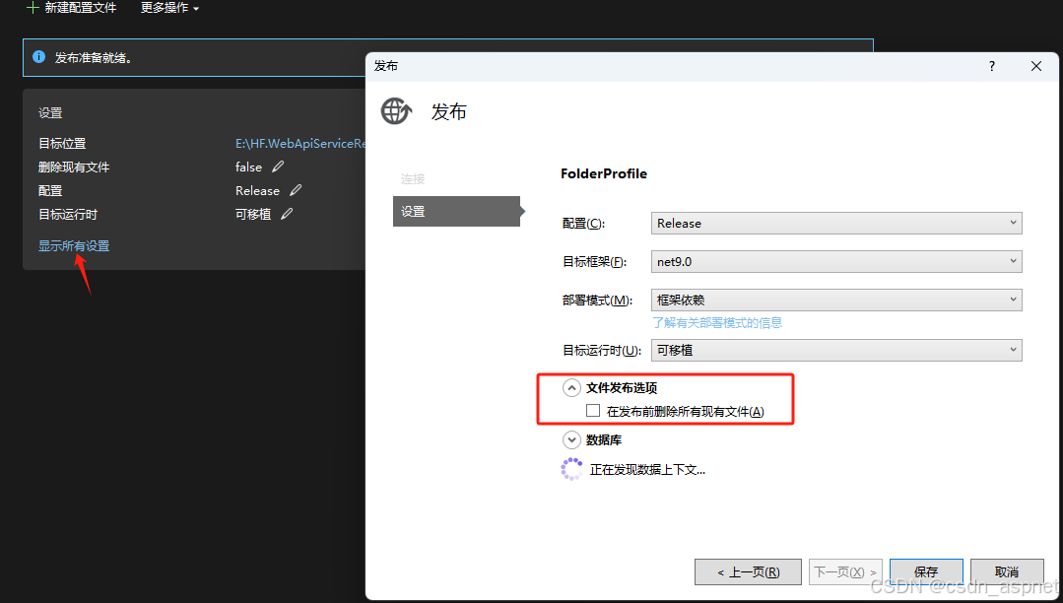Click the FolderProfile heading text

[x=603, y=173]
